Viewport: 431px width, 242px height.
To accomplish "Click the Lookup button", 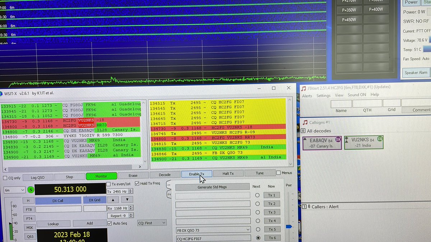I will [53, 224].
